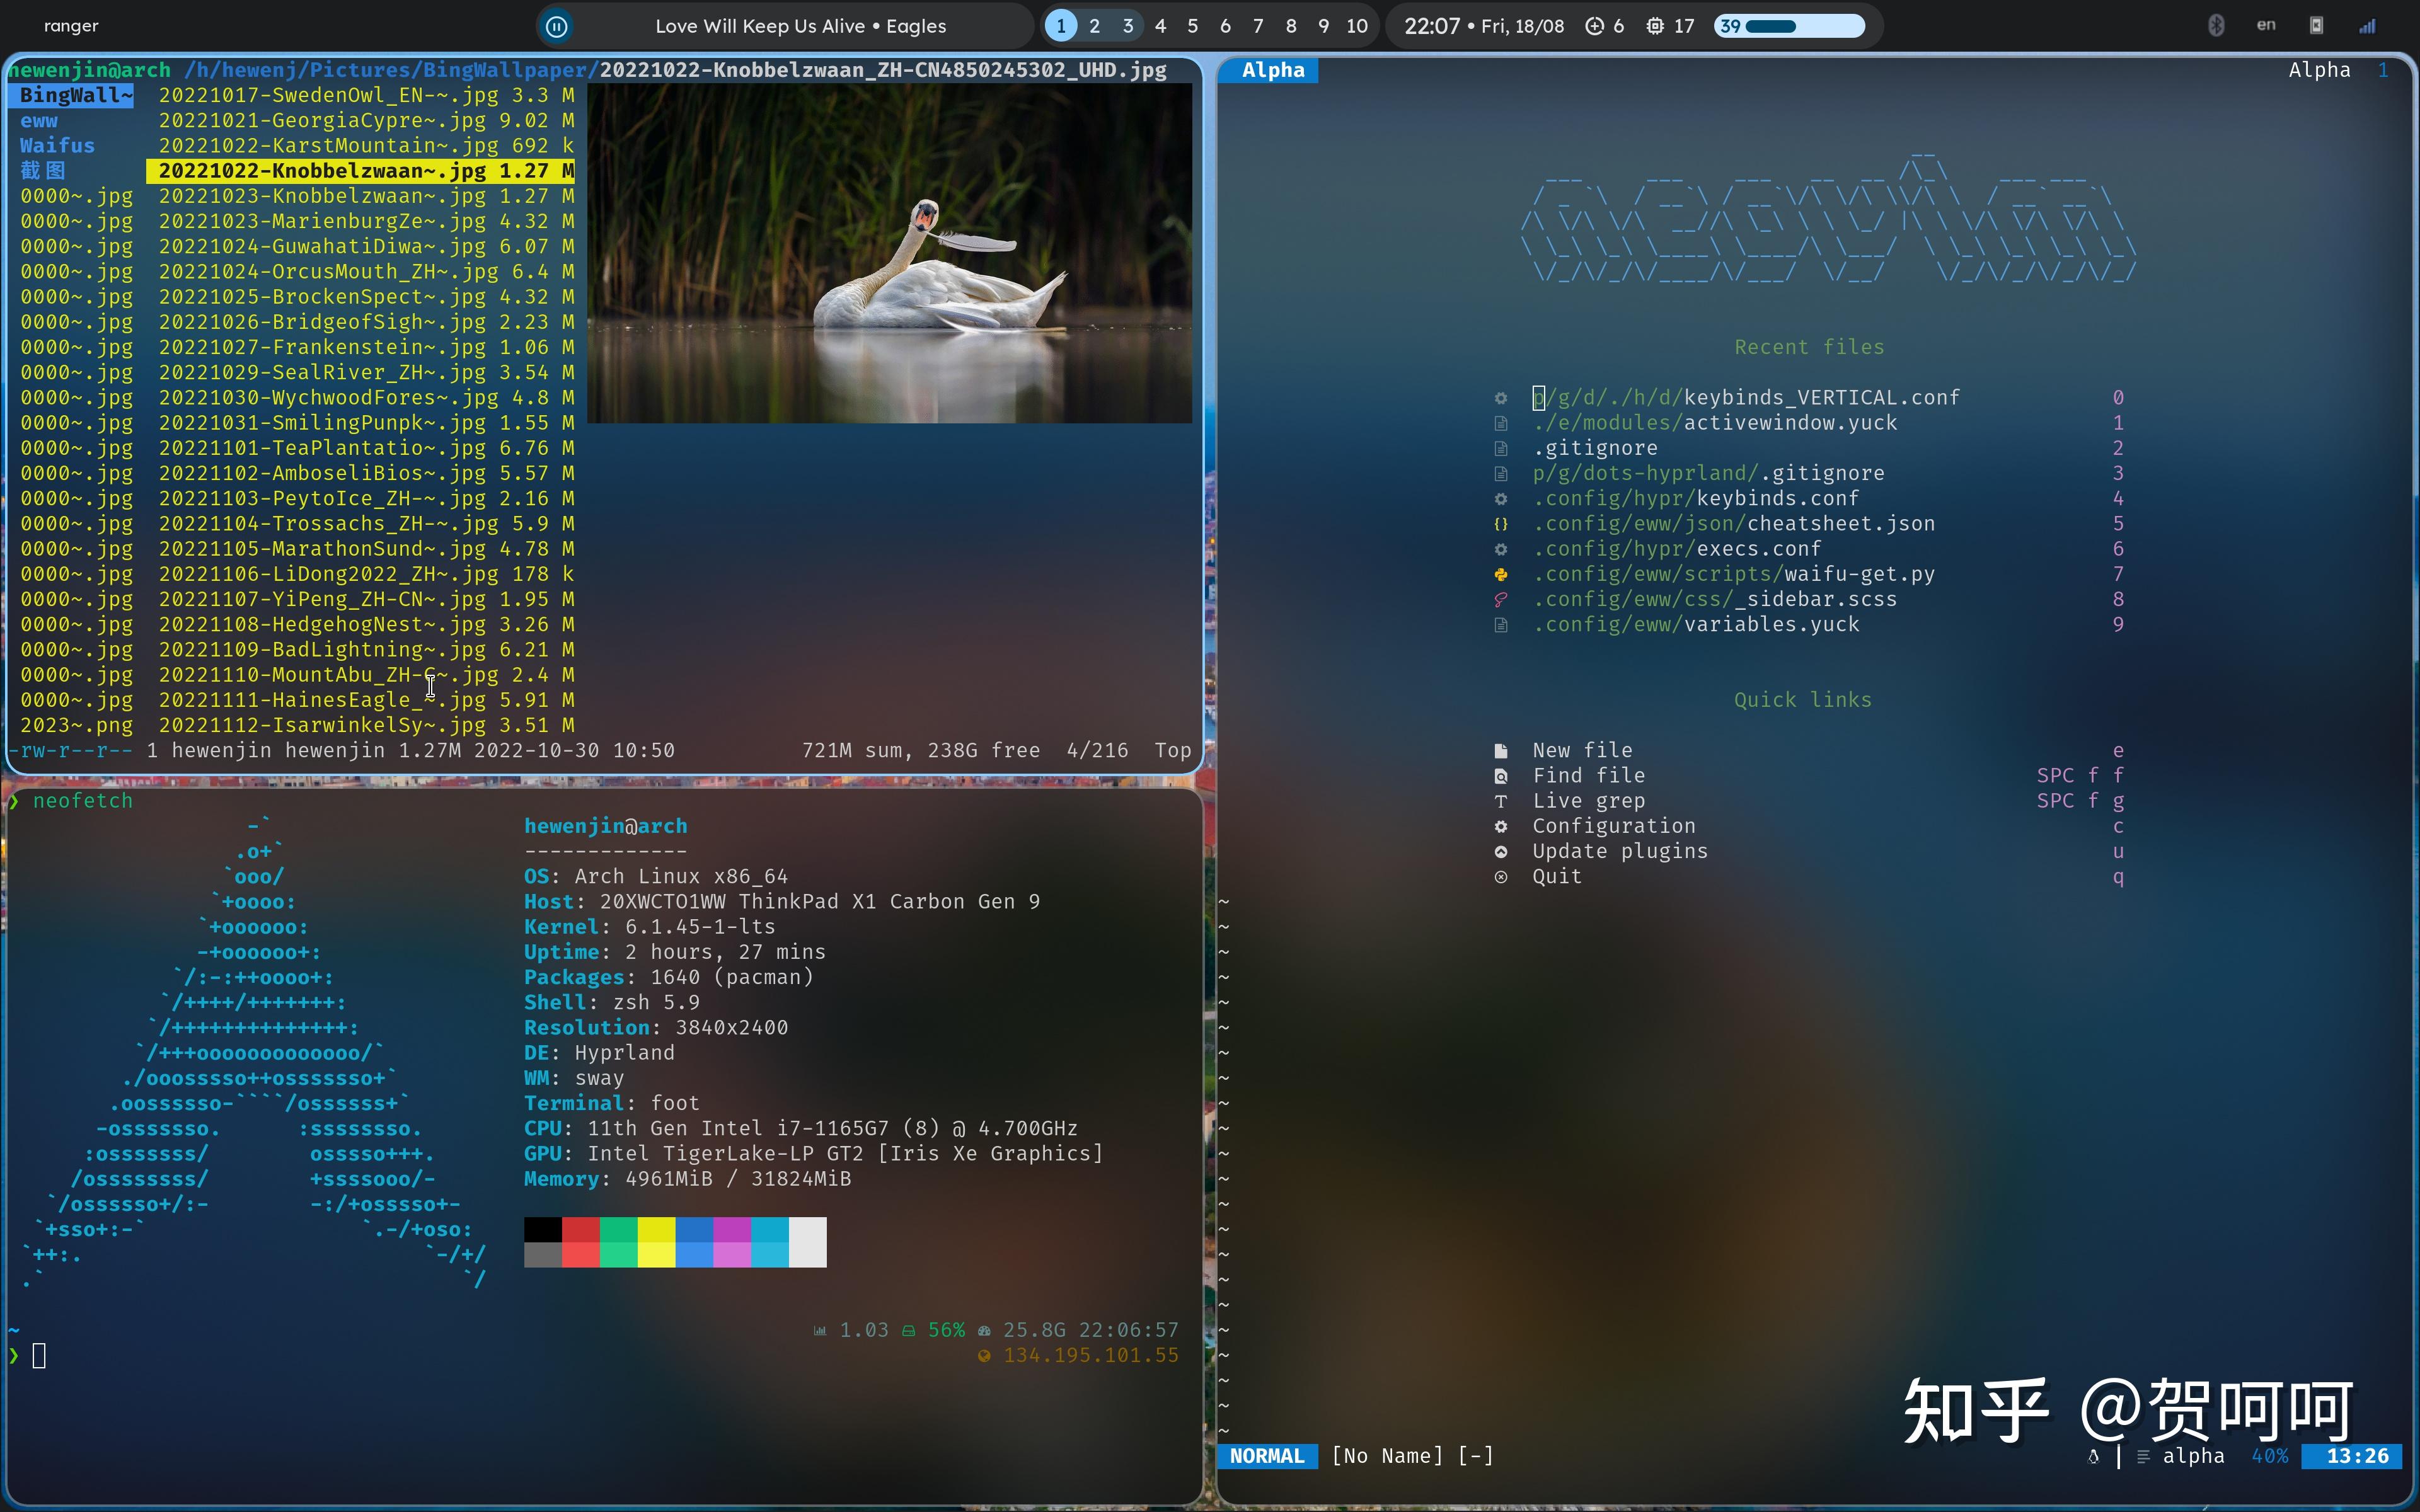Screen dimensions: 2420x1512
Task: Click the clock showing 22:07
Action: pos(1432,26)
